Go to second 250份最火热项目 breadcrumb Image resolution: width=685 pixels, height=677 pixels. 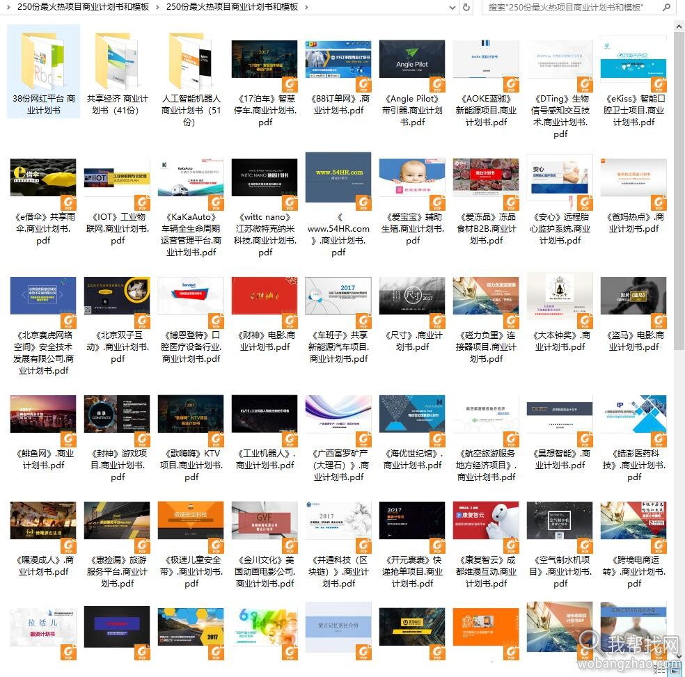(232, 8)
